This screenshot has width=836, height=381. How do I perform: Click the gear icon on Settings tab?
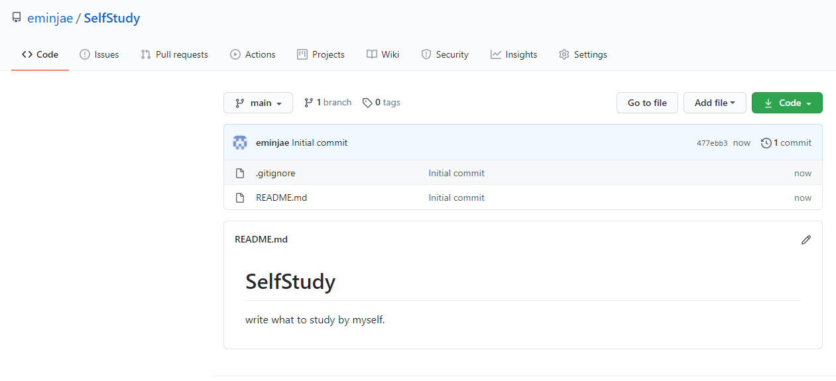pos(564,54)
